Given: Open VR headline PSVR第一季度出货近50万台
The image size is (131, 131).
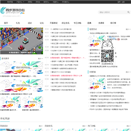Looking at the screenshot, I should coord(104,76).
